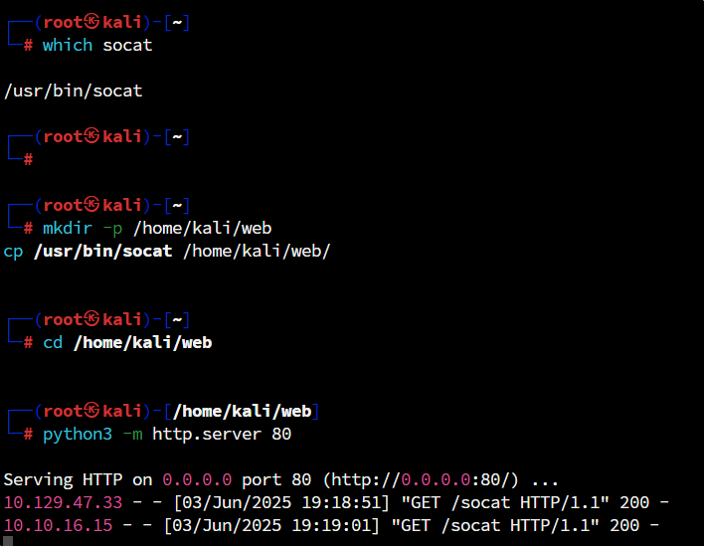Click the Kali skull icon above mkdir command
This screenshot has height=546, width=704.
tap(92, 204)
